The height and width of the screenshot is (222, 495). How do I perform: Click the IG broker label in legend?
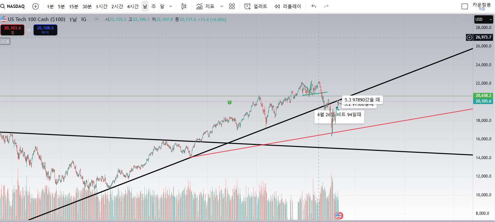[x=84, y=19]
